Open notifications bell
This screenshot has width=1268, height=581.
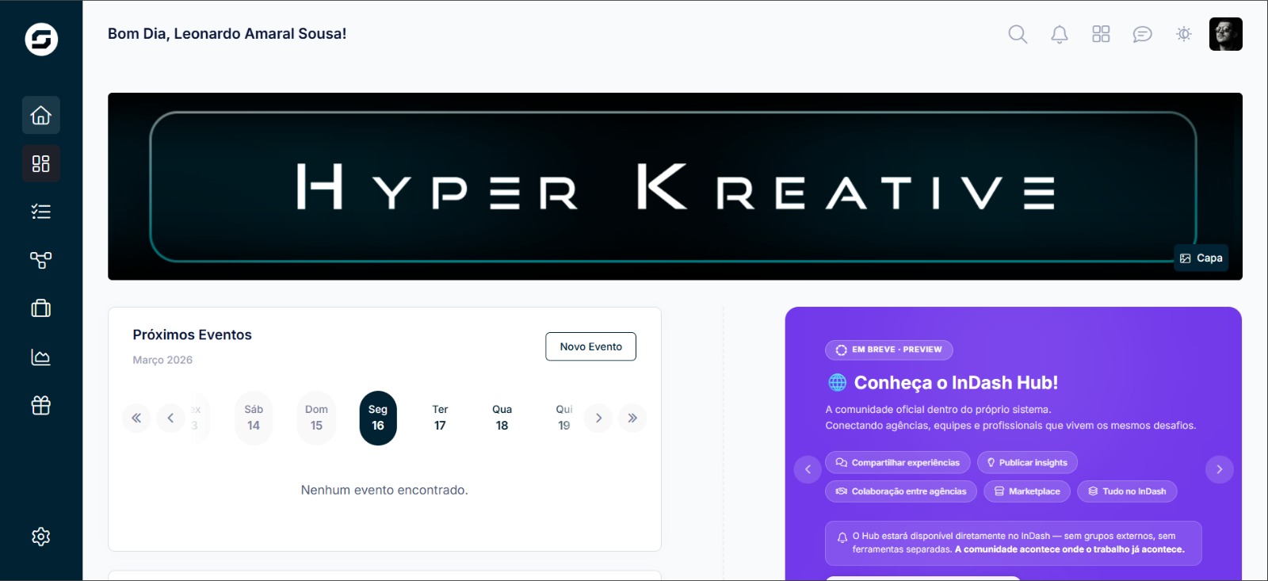pyautogui.click(x=1060, y=34)
